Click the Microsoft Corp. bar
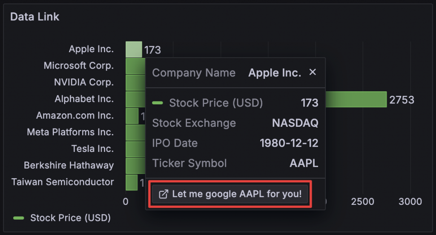 click(135, 66)
